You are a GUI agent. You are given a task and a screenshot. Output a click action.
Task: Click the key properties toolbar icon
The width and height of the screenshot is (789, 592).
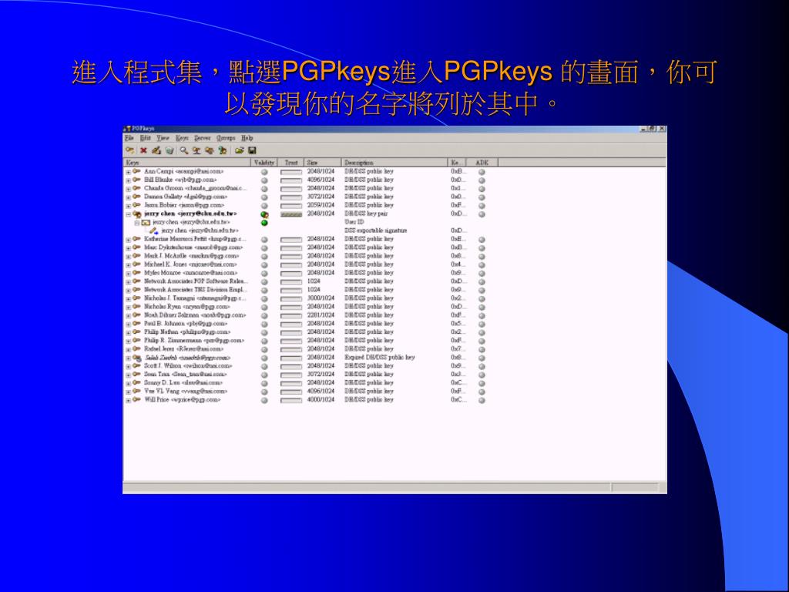pyautogui.click(x=223, y=150)
